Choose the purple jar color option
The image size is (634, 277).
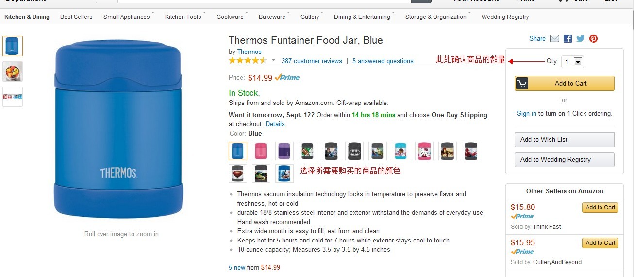coord(284,151)
